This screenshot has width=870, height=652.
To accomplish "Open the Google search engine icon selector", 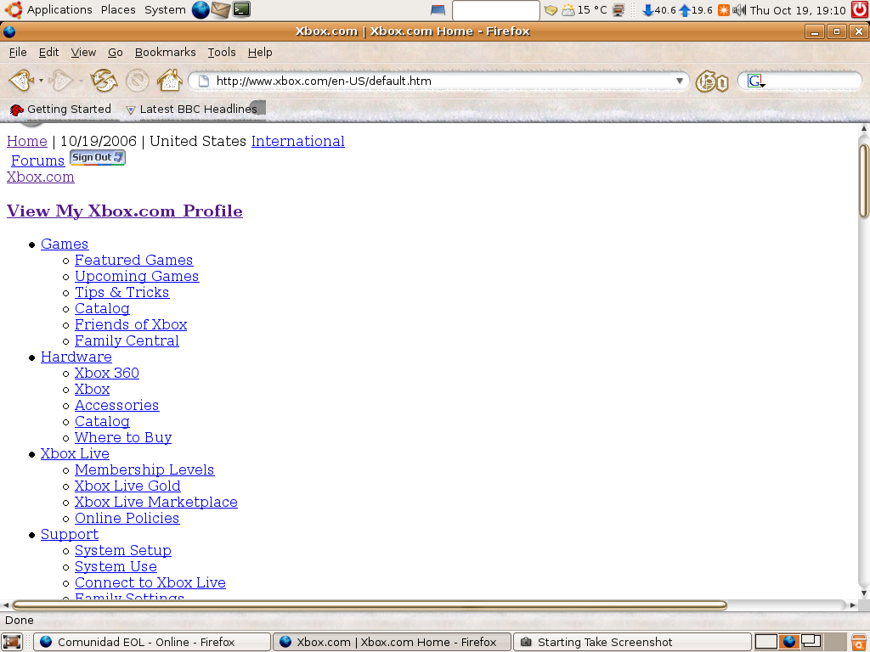I will click(x=756, y=81).
